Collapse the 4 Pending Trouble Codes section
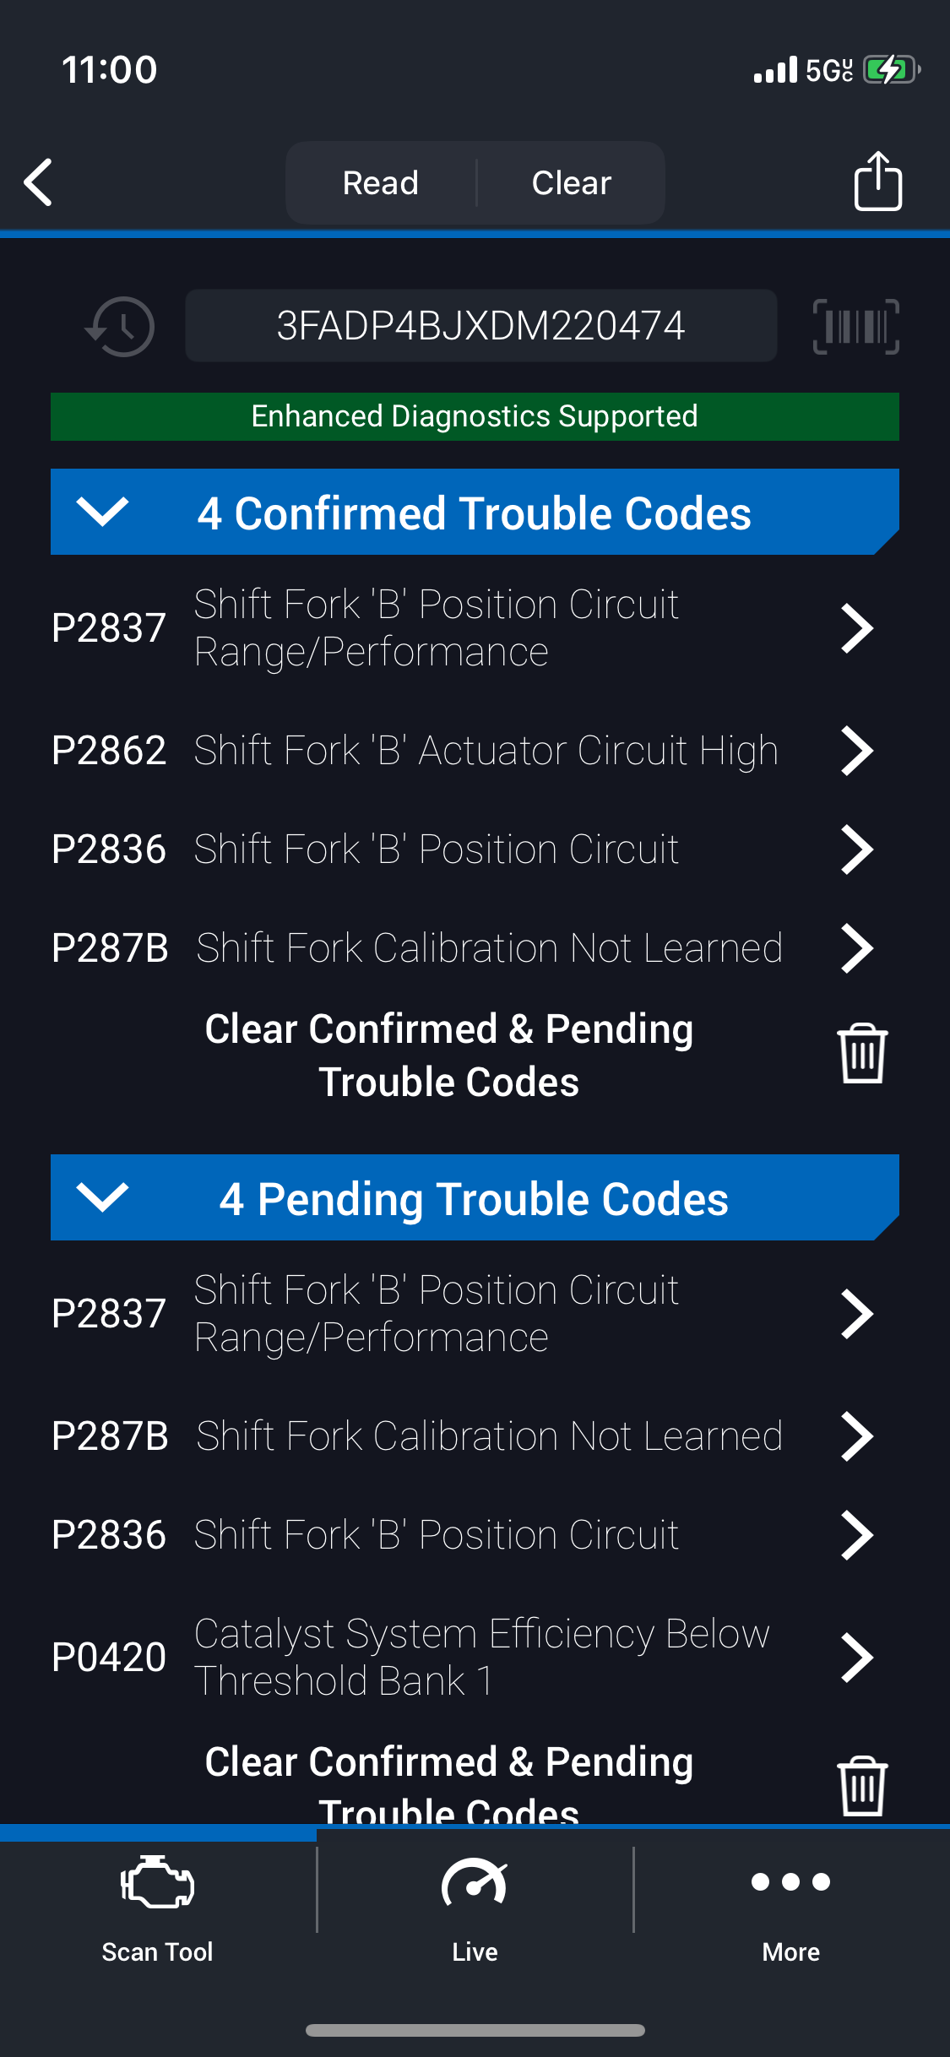The width and height of the screenshot is (950, 2057). pyautogui.click(x=102, y=1197)
